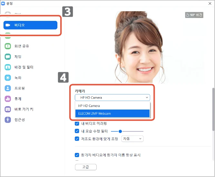Toggle 참가자 이름 항상 표시 checkbox
Viewport: 215px width, 177px height.
point(77,155)
